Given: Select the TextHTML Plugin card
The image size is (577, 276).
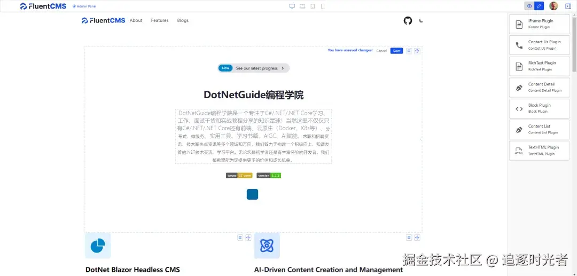Looking at the screenshot, I should [x=540, y=151].
